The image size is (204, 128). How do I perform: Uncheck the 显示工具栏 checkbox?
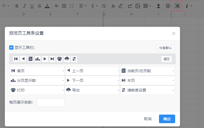[11, 47]
